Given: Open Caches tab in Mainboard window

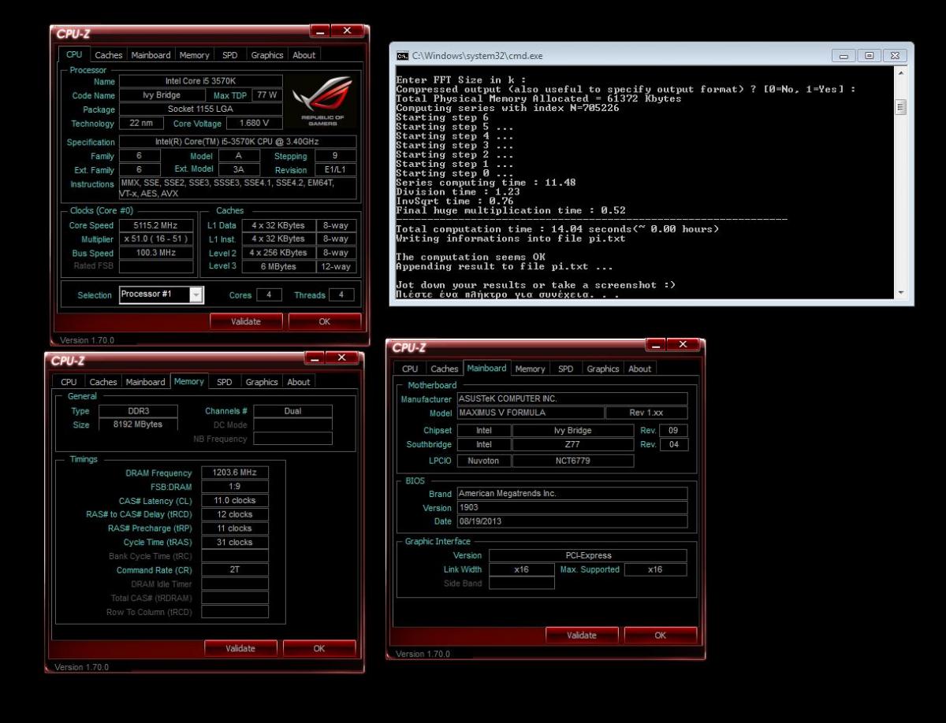Looking at the screenshot, I should coord(445,369).
